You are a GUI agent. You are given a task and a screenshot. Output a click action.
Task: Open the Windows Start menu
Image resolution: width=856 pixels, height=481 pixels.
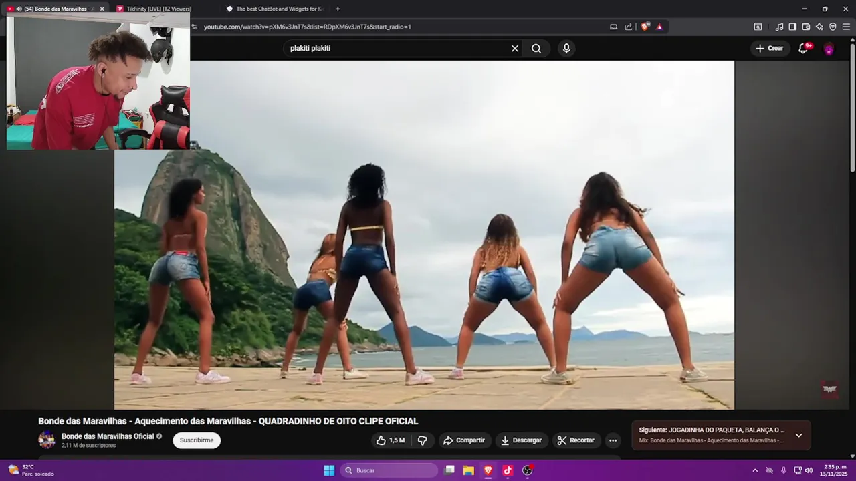coord(329,470)
